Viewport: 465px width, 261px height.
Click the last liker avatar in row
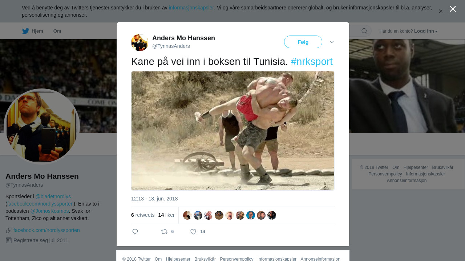coord(272,215)
